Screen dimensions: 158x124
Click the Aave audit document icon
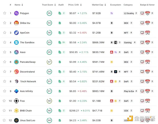(60, 52)
